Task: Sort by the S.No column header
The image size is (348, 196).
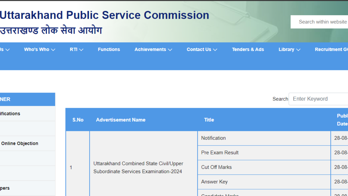Action: tap(78, 120)
